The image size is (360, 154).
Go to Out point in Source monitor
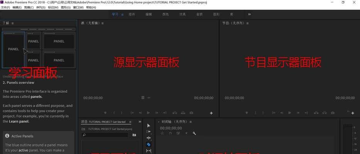point(165,113)
